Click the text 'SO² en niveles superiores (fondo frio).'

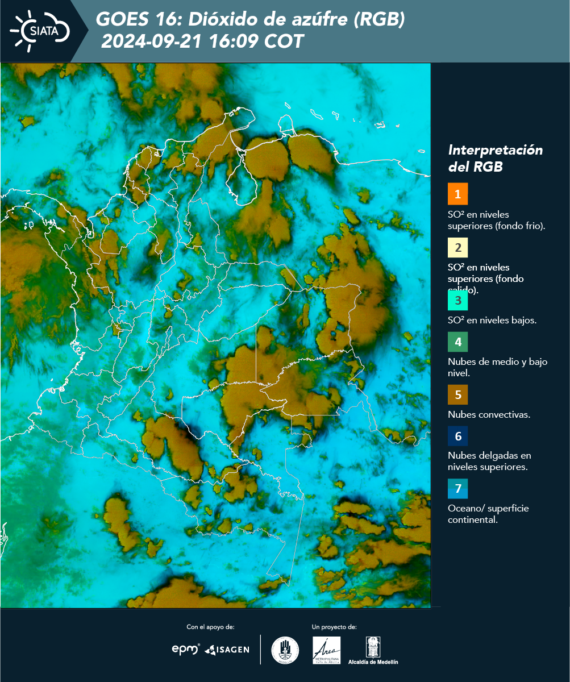497,220
